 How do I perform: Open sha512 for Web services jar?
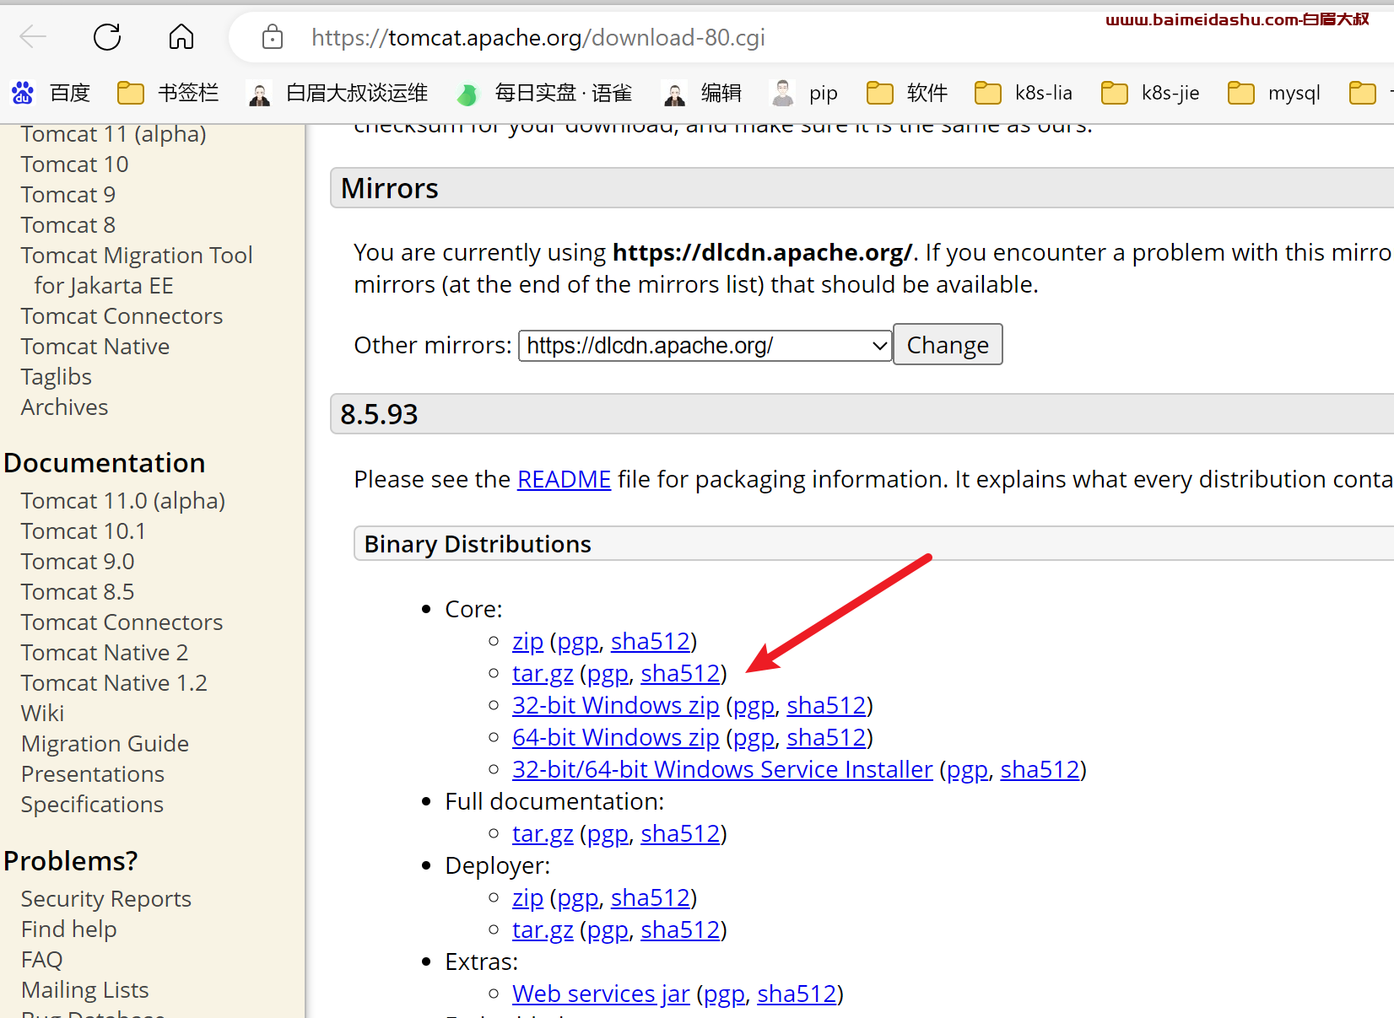coord(797,994)
